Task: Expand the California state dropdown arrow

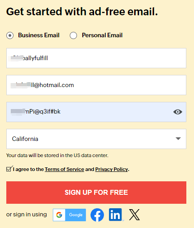Action: click(x=178, y=139)
